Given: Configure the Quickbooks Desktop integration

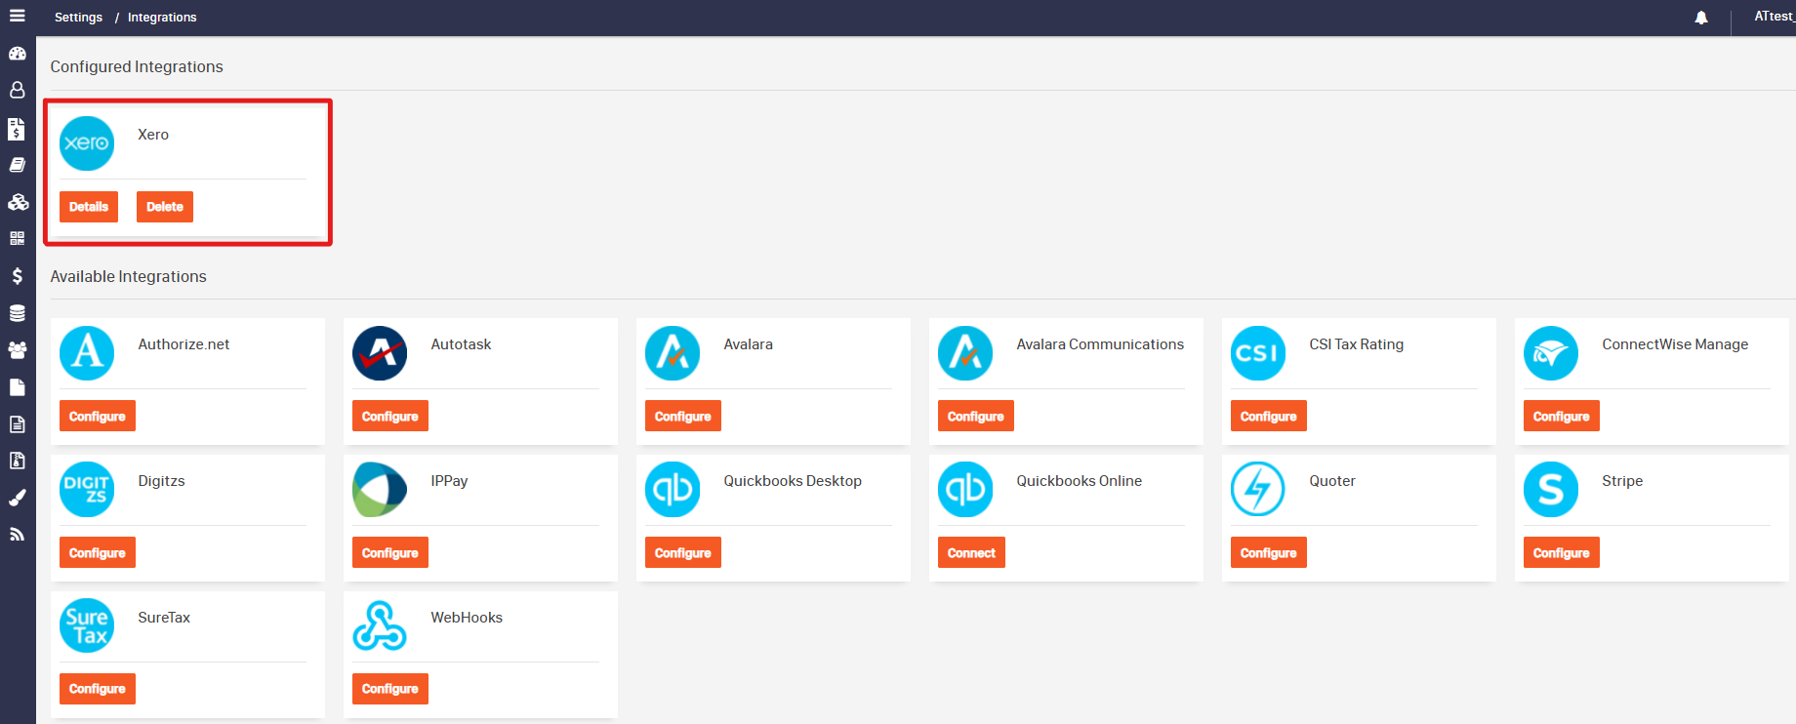Looking at the screenshot, I should (683, 552).
